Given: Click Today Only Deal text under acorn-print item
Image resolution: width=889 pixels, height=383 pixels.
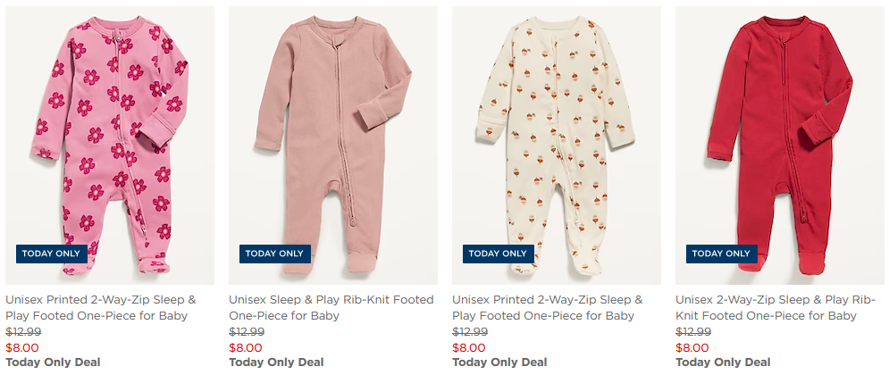Looking at the screenshot, I should pyautogui.click(x=499, y=362).
